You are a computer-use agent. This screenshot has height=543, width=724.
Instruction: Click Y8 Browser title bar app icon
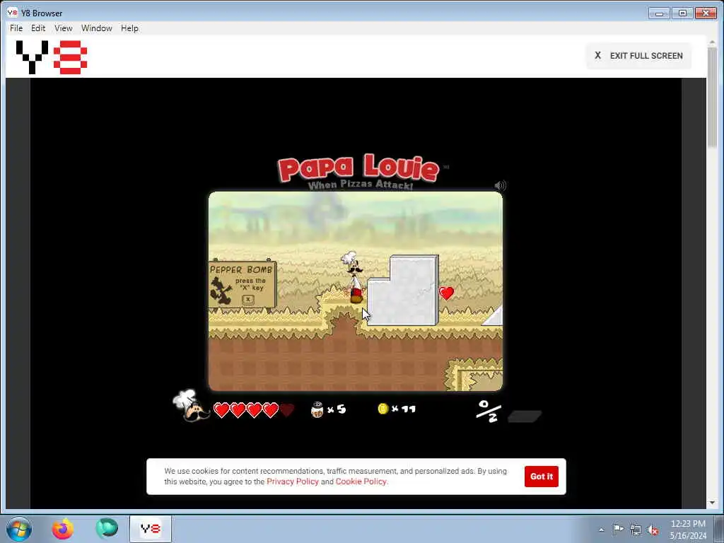[x=13, y=13]
